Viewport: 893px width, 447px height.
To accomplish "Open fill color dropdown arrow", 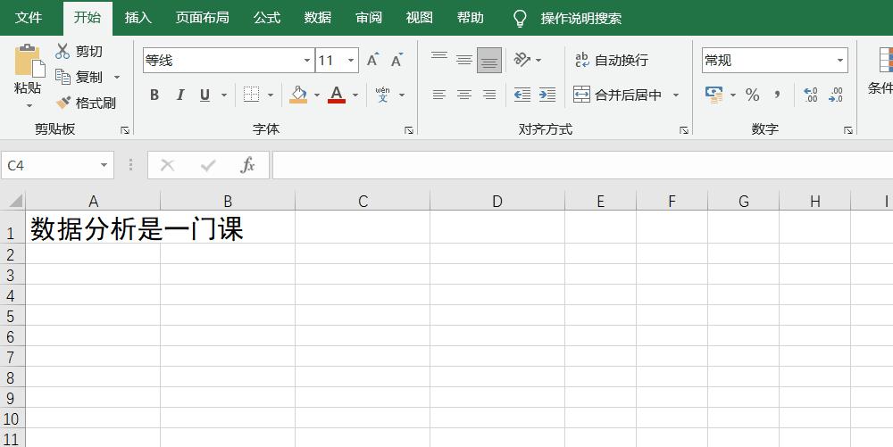I will [317, 95].
